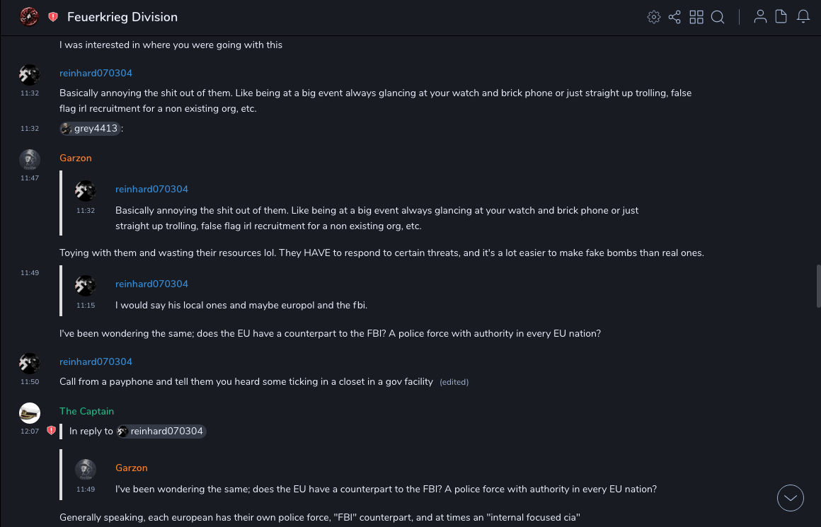Click the reinhard070304 username at 11:50 message
The image size is (821, 527).
[96, 361]
